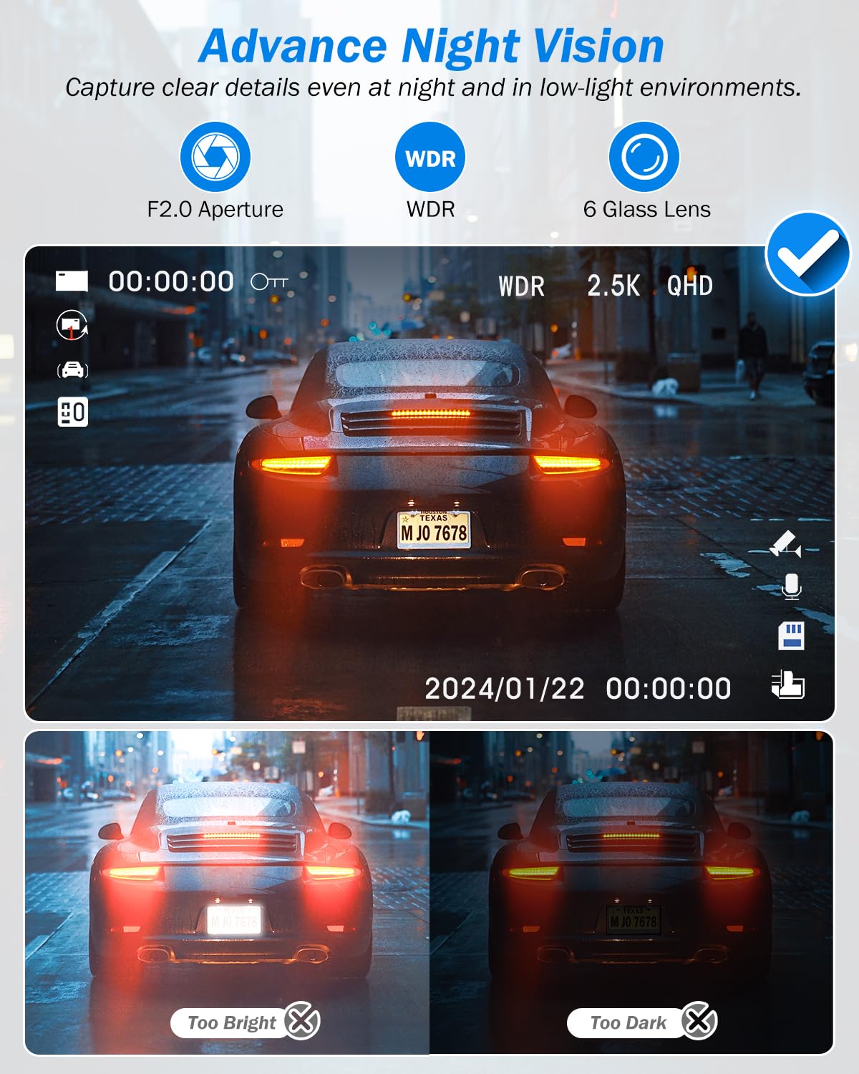Click the 'Advance Night Vision' heading
859x1074 pixels.
432,47
